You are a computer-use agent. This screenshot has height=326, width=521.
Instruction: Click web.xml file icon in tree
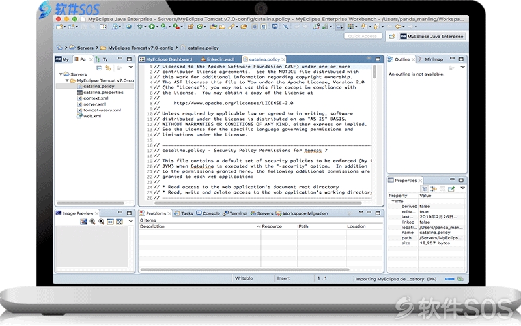79,116
